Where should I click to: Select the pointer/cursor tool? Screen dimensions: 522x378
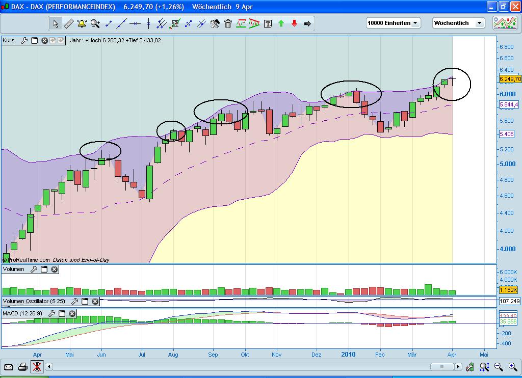click(x=56, y=23)
